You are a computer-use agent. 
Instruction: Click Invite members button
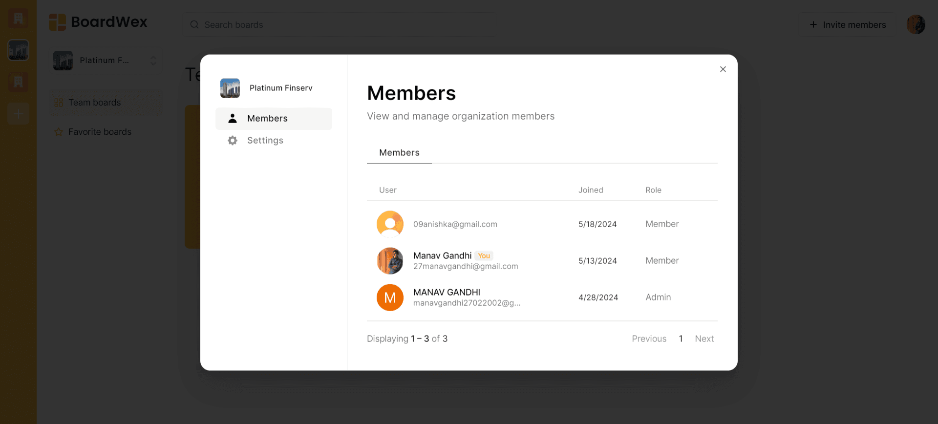click(848, 25)
